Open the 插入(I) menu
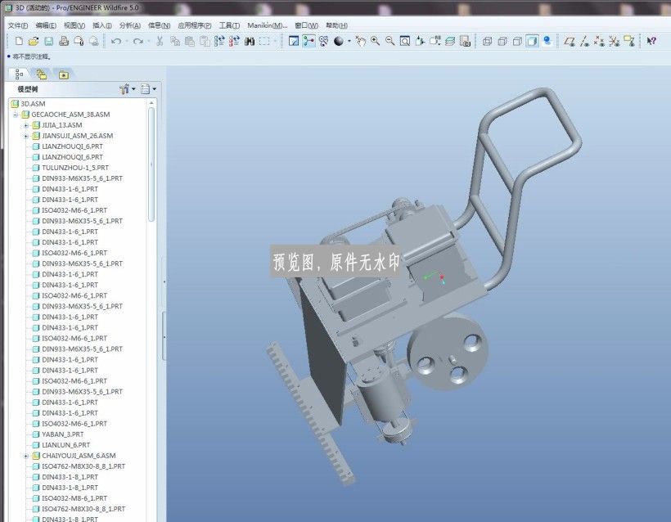Screen dimensions: 671x522 click(101, 25)
